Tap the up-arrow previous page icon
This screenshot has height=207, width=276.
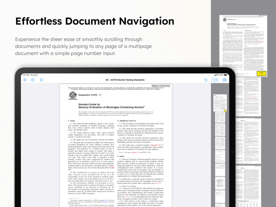(32, 80)
